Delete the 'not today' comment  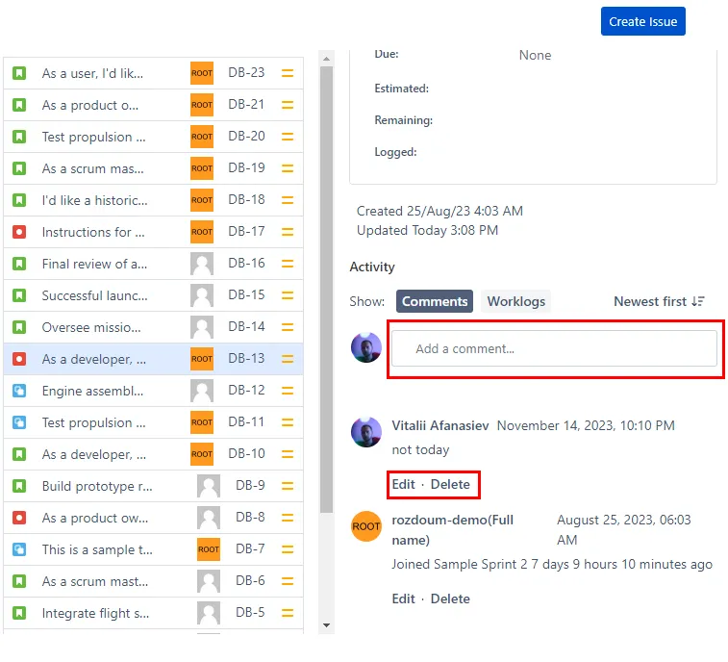[450, 484]
